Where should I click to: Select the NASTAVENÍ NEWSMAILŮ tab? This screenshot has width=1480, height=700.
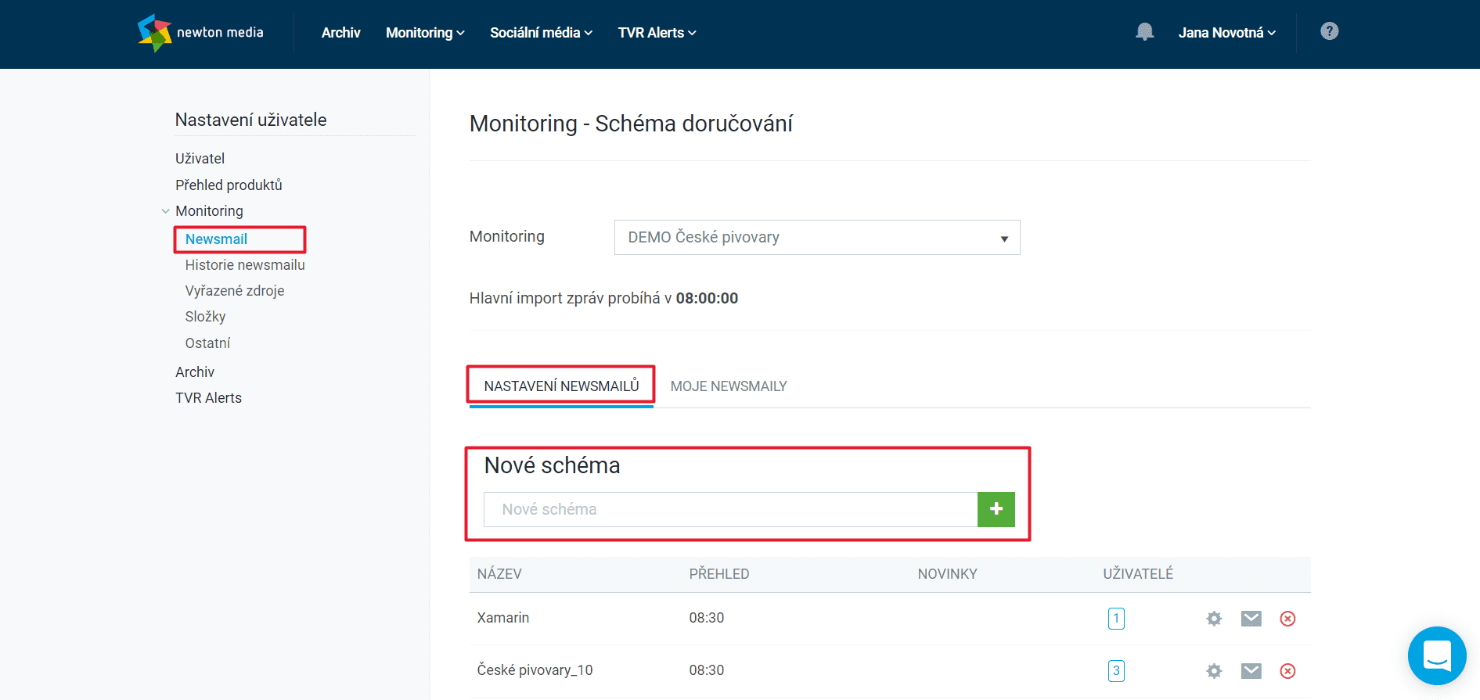(x=561, y=386)
